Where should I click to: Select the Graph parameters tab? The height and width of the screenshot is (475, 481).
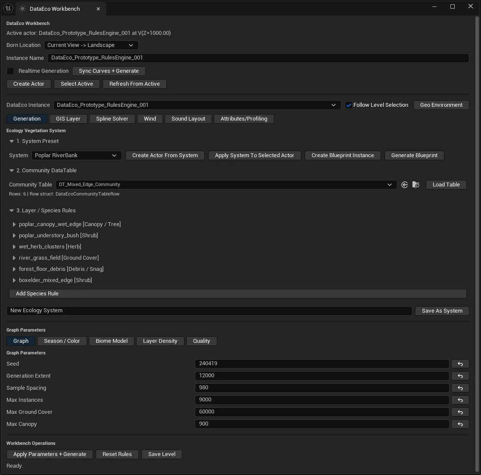tap(21, 341)
